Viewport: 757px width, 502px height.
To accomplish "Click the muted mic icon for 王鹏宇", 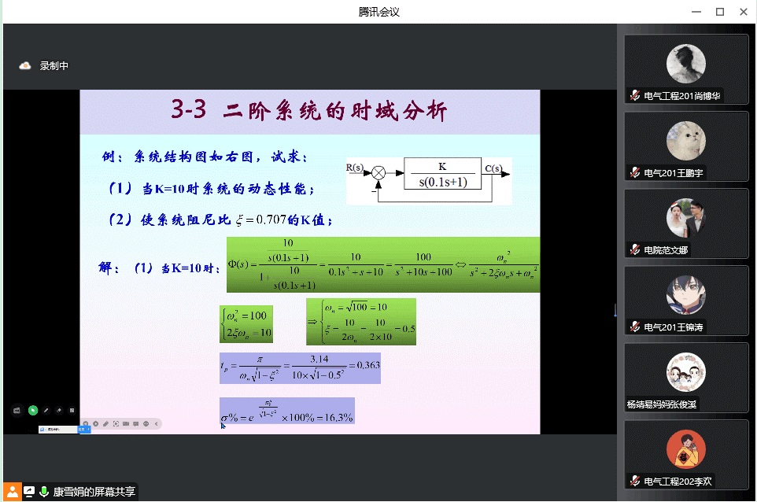I will tap(634, 173).
